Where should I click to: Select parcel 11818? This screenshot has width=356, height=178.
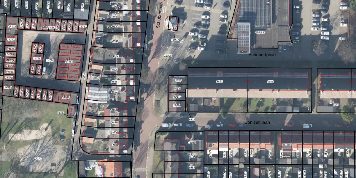click(x=192, y=143)
